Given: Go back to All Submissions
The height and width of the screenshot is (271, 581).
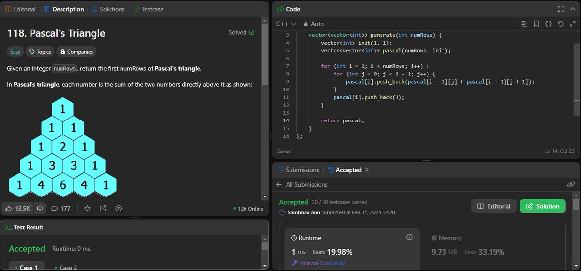Looking at the screenshot, I should click(x=302, y=184).
